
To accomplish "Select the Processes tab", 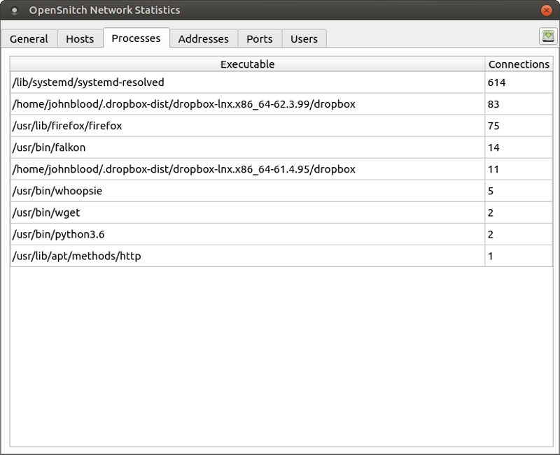I will (136, 38).
